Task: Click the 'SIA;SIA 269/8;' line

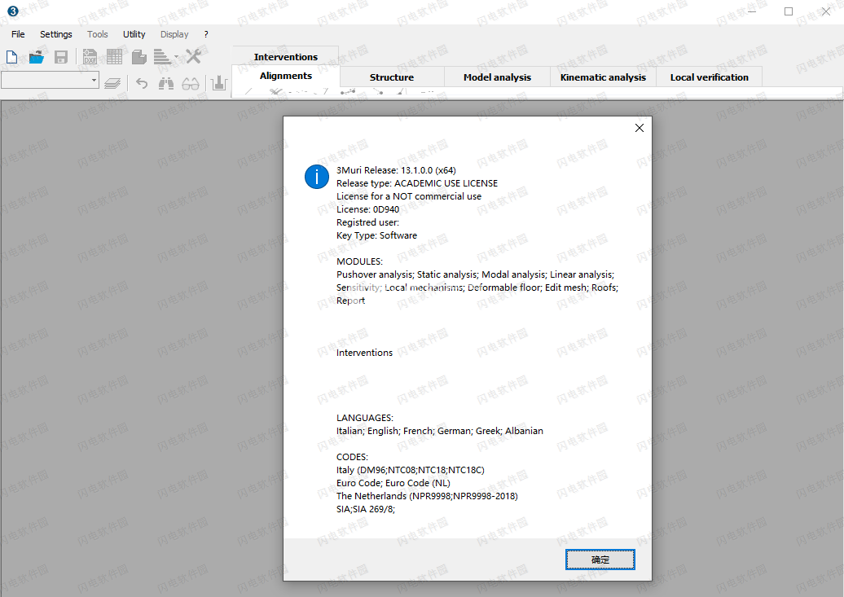Action: [366, 509]
